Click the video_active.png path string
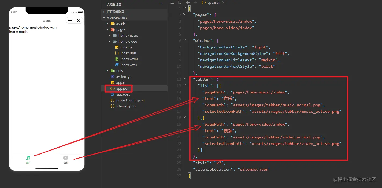This screenshot has width=382, height=188. [x=295, y=144]
